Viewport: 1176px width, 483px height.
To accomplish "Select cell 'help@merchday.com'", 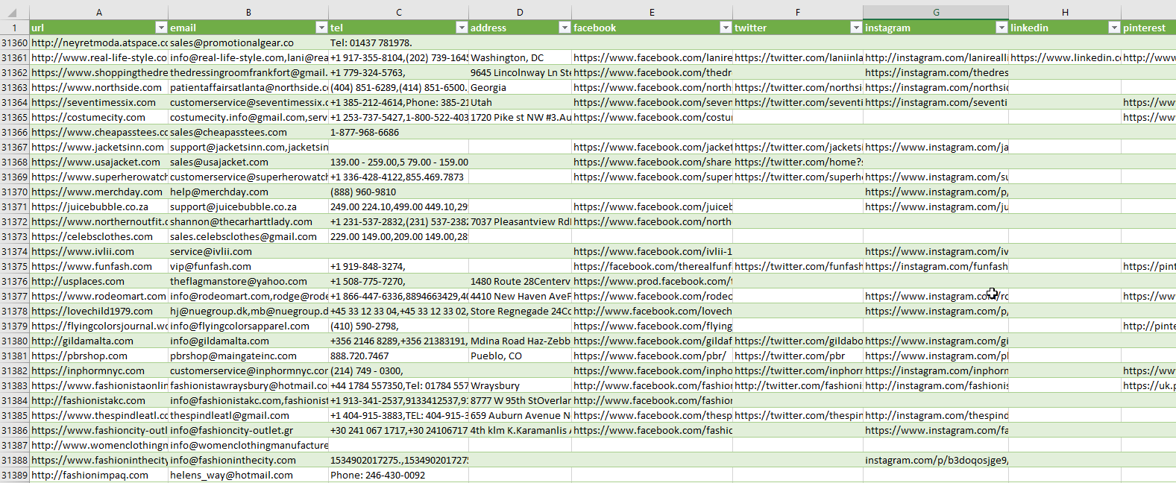I will (248, 192).
